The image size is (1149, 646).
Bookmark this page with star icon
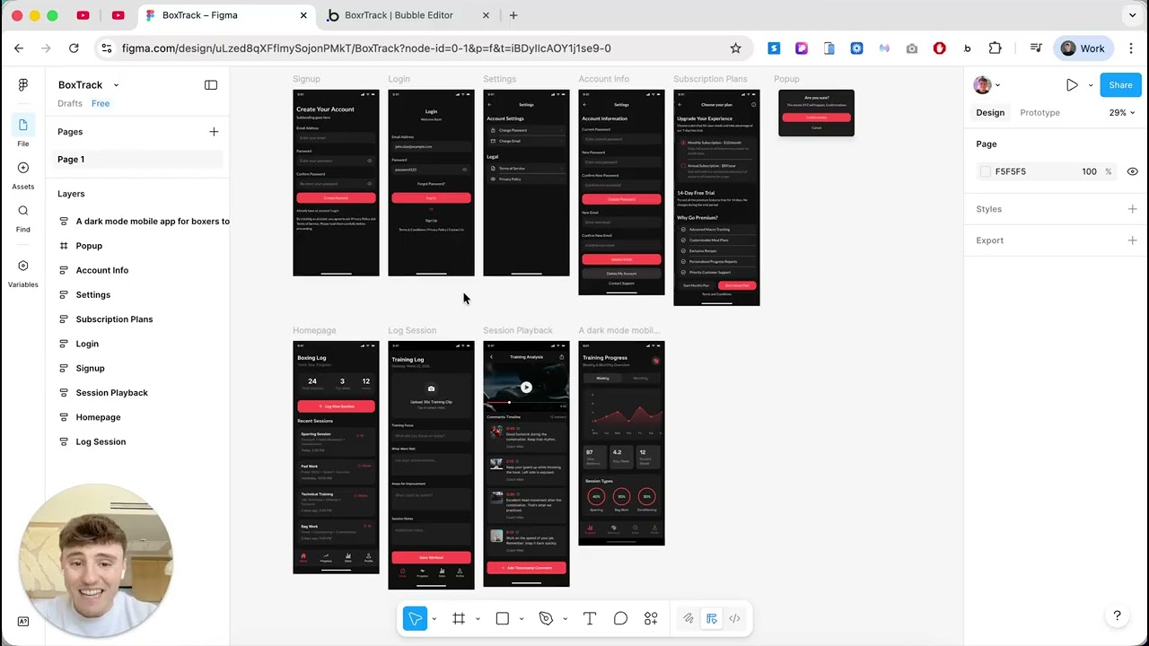[x=735, y=48]
